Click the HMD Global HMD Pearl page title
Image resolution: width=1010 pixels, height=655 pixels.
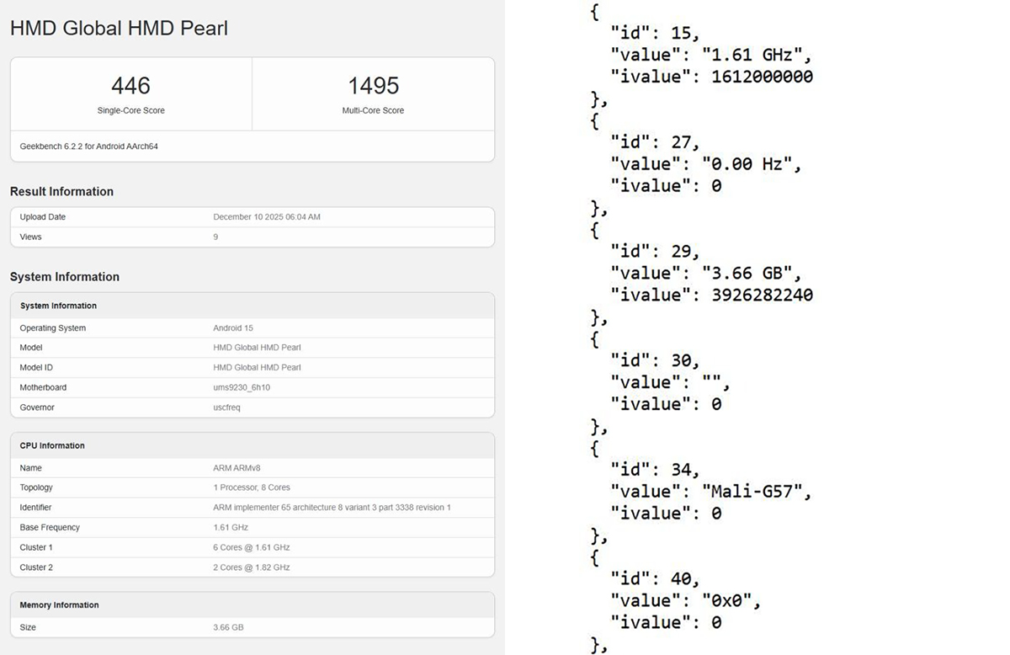(119, 28)
